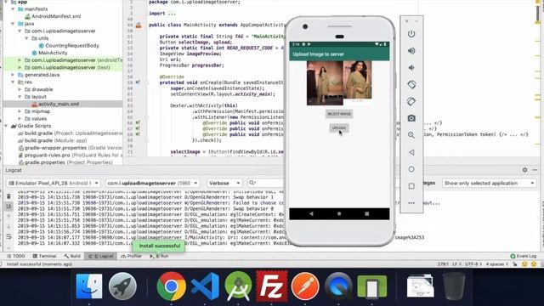Screen dimensions: 544x306
Task: Expand the generatedJava folder
Action: (14, 75)
